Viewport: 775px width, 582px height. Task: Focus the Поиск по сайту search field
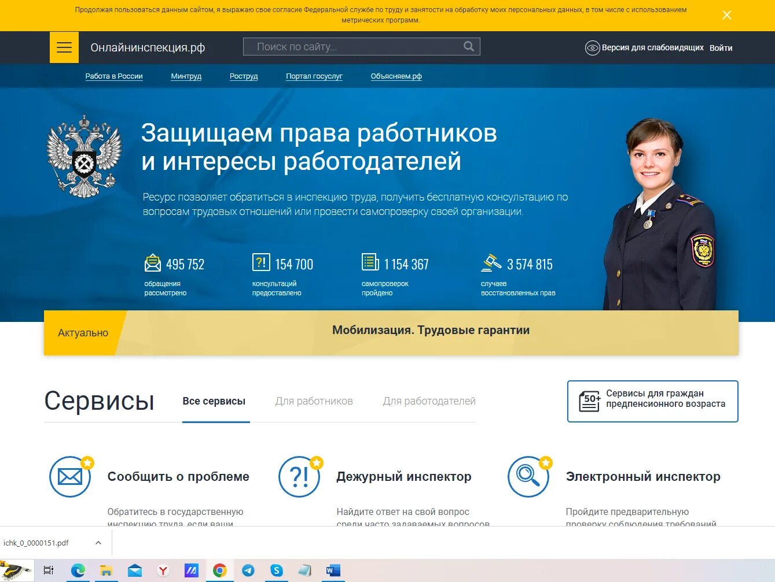(362, 47)
